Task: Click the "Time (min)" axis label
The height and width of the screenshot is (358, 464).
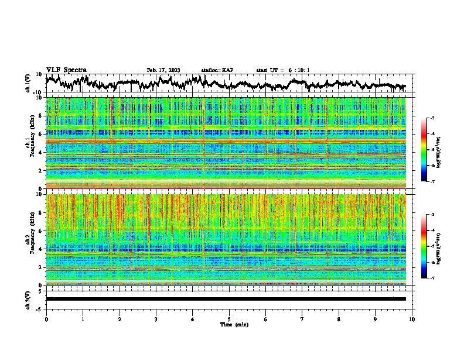Action: pos(234,325)
